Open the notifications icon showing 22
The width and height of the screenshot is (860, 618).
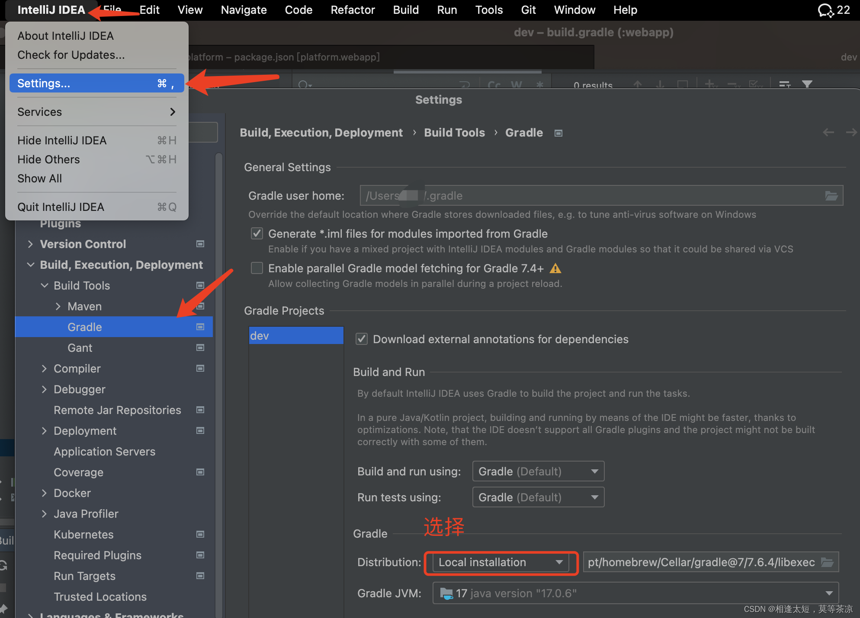click(x=833, y=10)
